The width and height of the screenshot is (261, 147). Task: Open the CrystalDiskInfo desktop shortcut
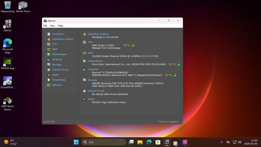click(x=8, y=83)
